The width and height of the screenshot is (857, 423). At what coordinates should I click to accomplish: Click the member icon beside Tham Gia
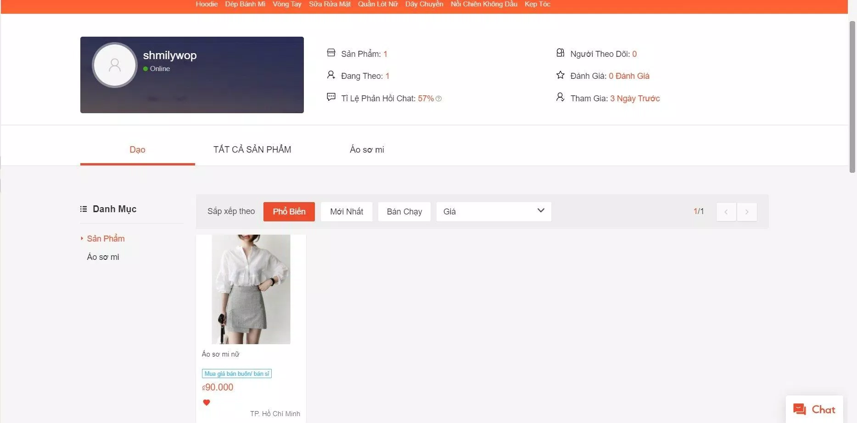(560, 97)
